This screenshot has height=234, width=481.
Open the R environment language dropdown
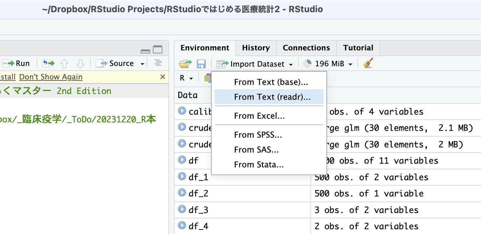[186, 78]
